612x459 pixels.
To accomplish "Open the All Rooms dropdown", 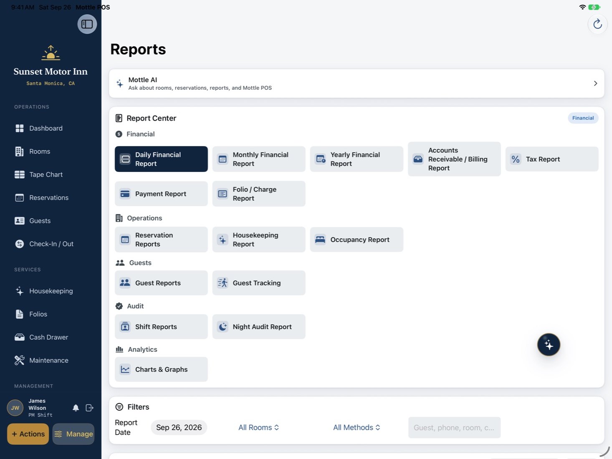I will tap(259, 427).
